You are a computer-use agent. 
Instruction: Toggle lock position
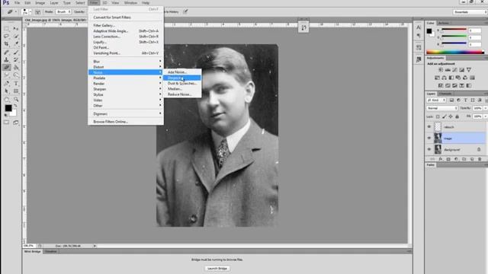(451, 116)
